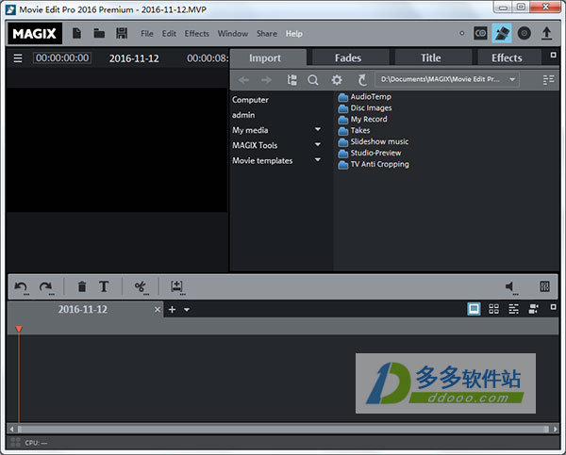566x455 pixels.
Task: Maximize the timeline panel
Action: click(553, 307)
